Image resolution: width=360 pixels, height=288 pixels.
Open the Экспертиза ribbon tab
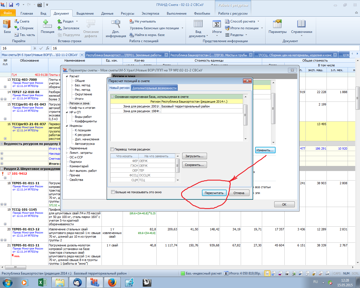pyautogui.click(x=150, y=13)
